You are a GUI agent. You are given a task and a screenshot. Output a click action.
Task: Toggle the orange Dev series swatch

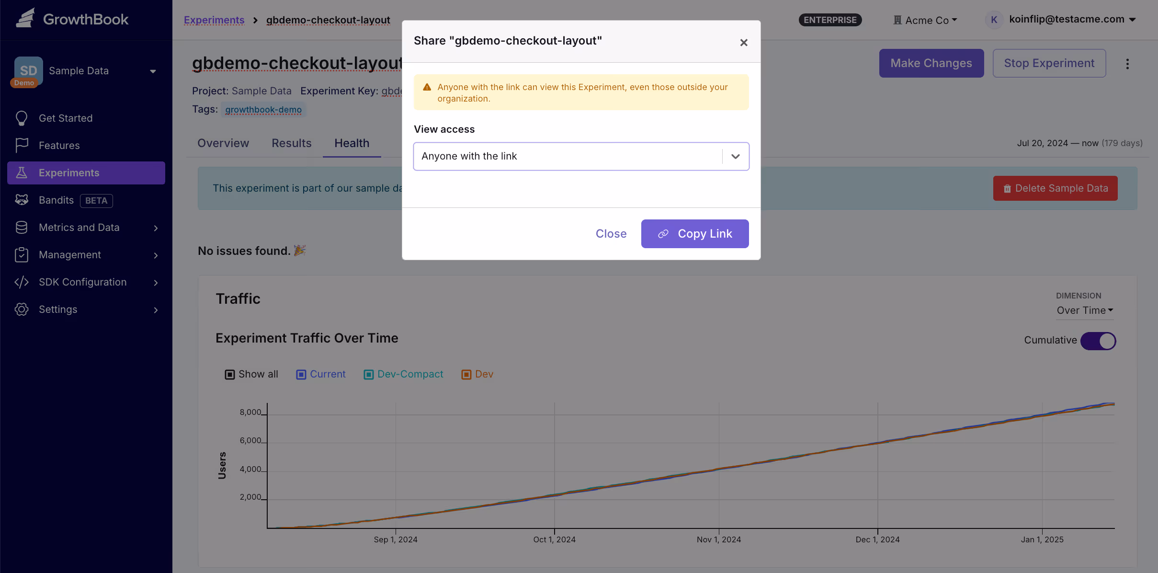[x=466, y=374]
